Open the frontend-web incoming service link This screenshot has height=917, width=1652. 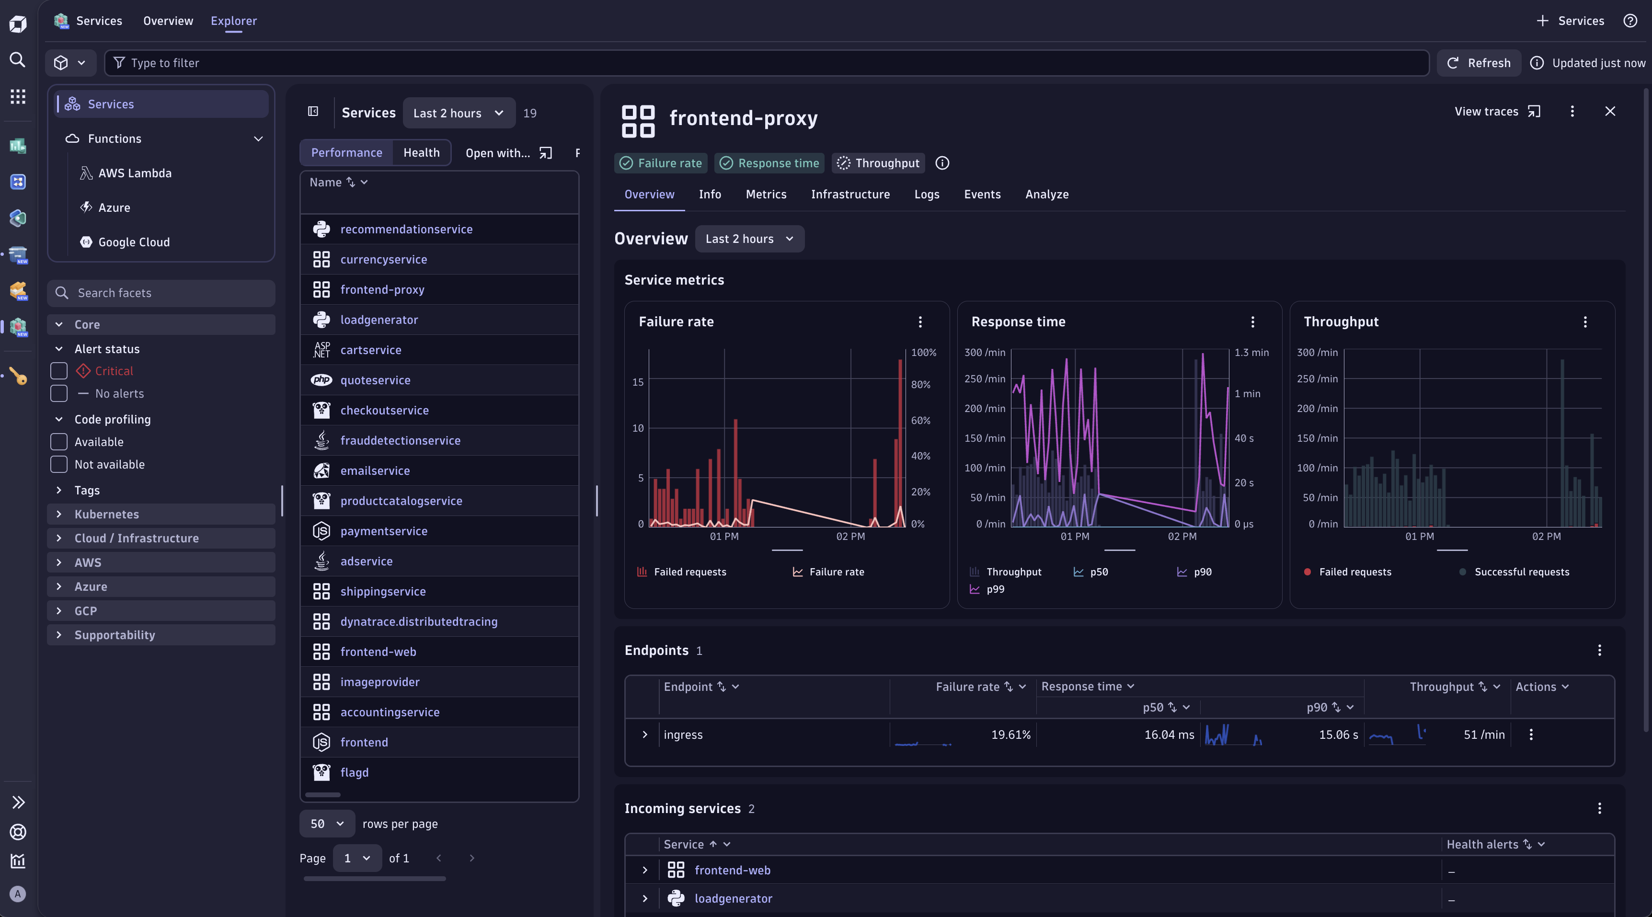click(733, 870)
